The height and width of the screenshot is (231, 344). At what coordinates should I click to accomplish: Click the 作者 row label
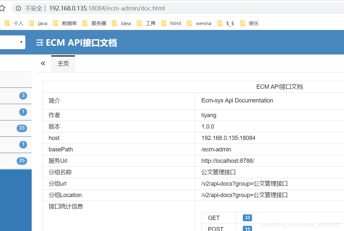tap(54, 115)
